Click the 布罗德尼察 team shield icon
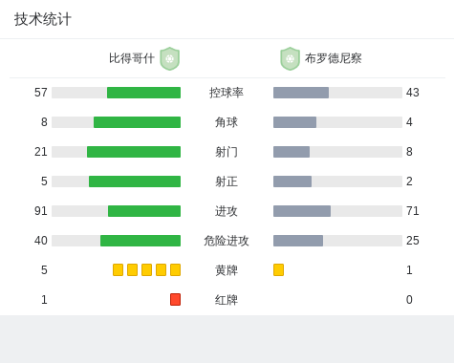Viewport: 454px width, 363px height. [290, 58]
